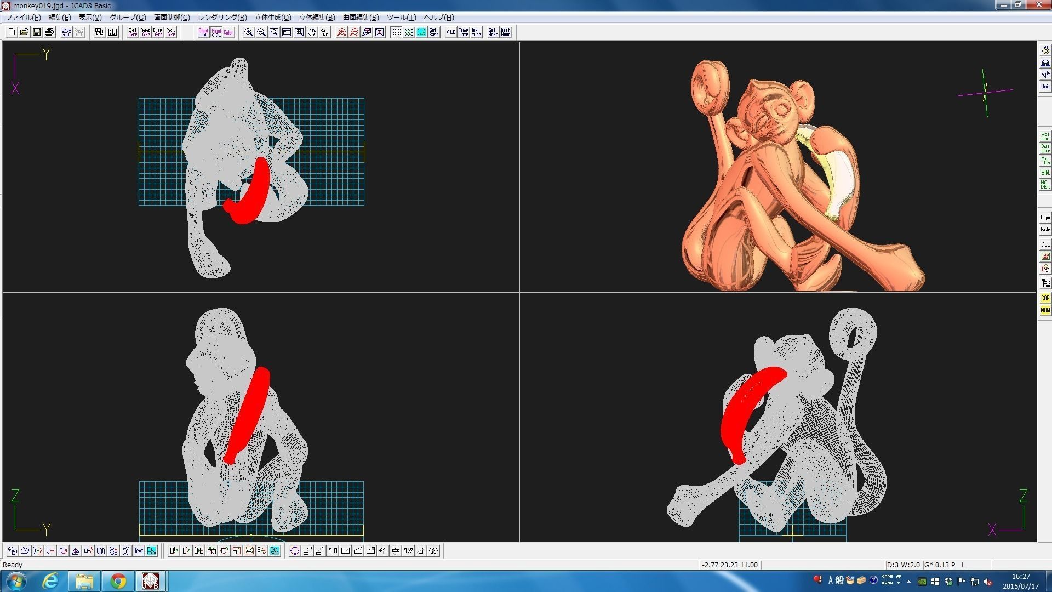Click the Set Base button
This screenshot has height=592, width=1052.
click(434, 32)
